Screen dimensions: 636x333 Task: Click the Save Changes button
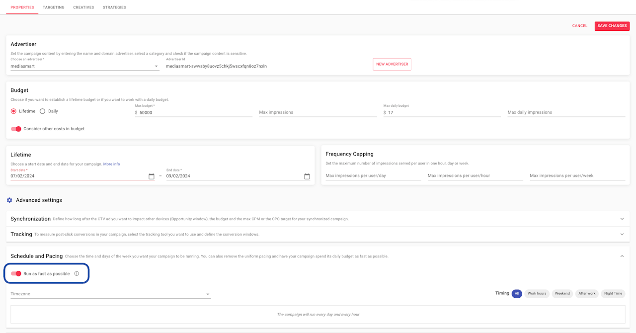coord(612,26)
